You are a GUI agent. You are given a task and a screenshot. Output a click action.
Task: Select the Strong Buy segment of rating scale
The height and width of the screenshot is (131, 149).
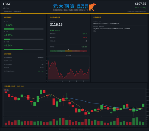(x=54, y=51)
